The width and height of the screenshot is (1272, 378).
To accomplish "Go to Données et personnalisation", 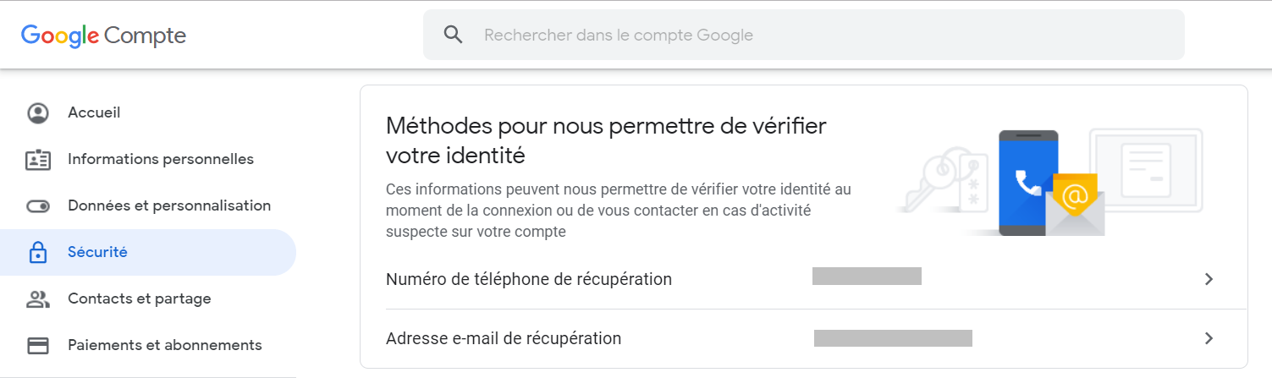I will [169, 205].
